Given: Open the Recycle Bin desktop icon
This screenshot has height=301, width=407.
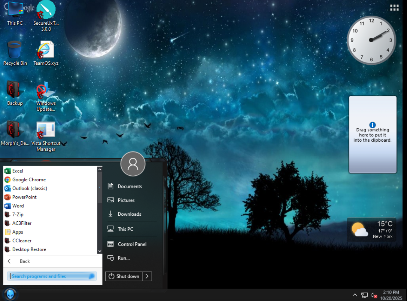Looking at the screenshot, I should tap(15, 53).
